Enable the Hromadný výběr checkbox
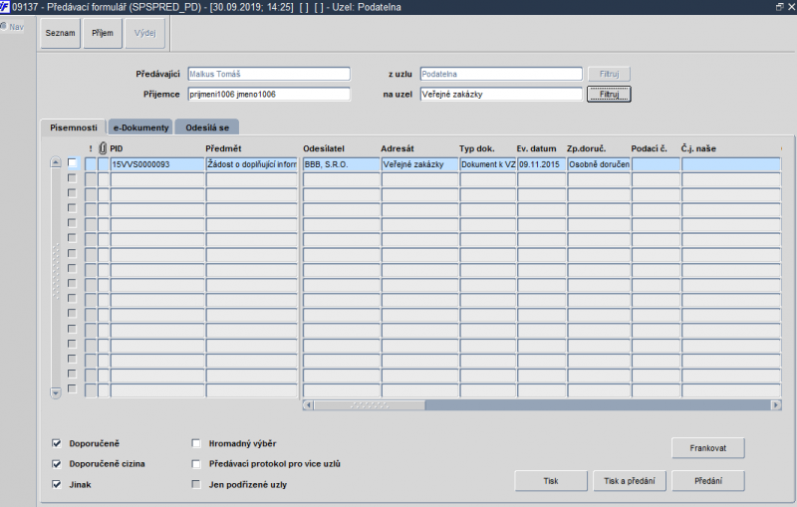Screen dimensions: 797x507 pyautogui.click(x=196, y=443)
